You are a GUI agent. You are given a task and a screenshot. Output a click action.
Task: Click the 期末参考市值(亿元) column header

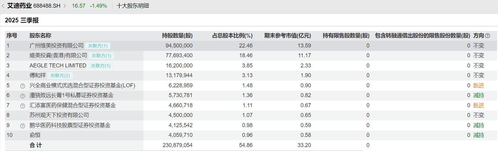click(x=287, y=36)
